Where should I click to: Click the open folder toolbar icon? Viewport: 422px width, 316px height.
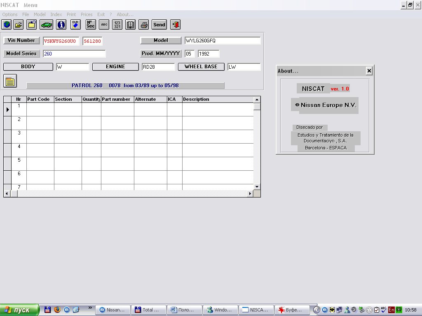(x=19, y=25)
